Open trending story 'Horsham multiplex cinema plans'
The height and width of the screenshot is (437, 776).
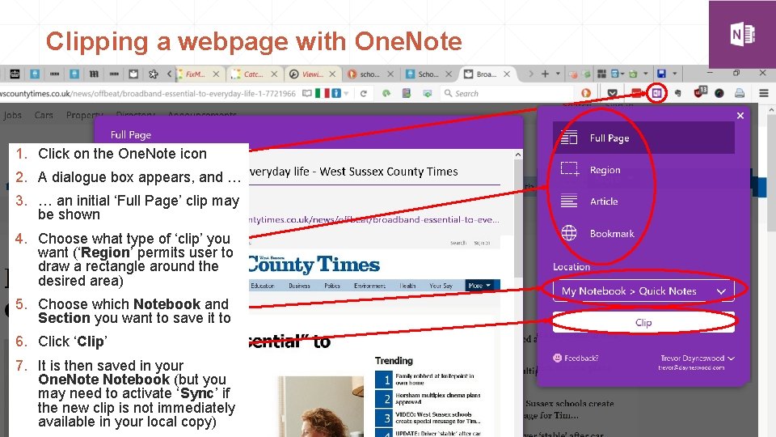click(x=437, y=398)
